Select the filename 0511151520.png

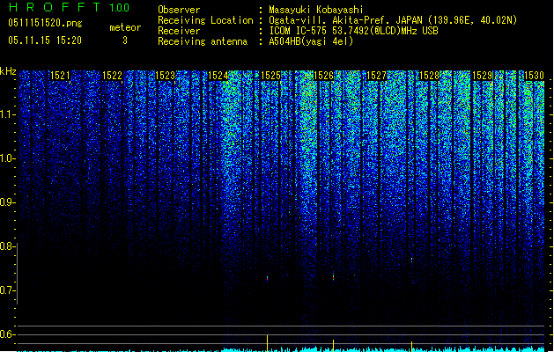45,23
